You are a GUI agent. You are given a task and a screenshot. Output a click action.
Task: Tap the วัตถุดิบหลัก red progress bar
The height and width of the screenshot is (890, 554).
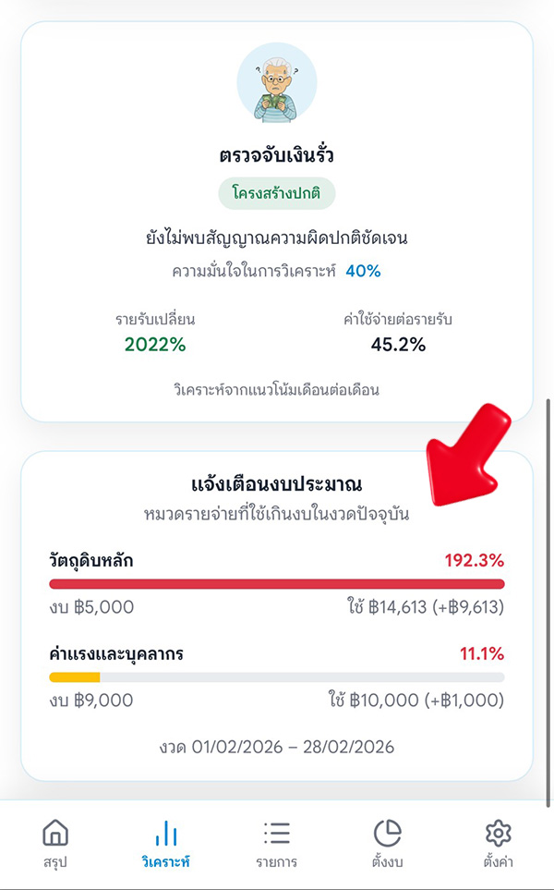pyautogui.click(x=277, y=583)
